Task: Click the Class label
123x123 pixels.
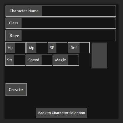Action: click(14, 23)
